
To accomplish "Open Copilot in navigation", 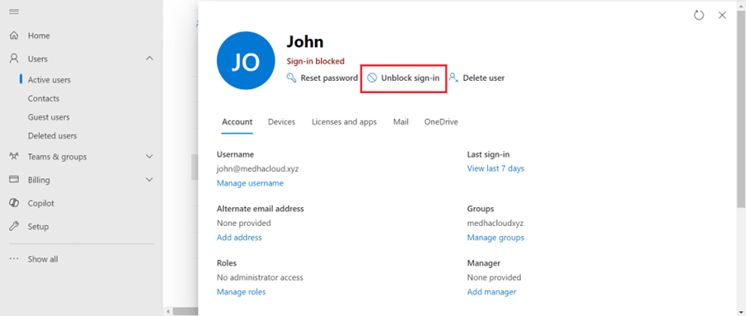I will (x=41, y=203).
